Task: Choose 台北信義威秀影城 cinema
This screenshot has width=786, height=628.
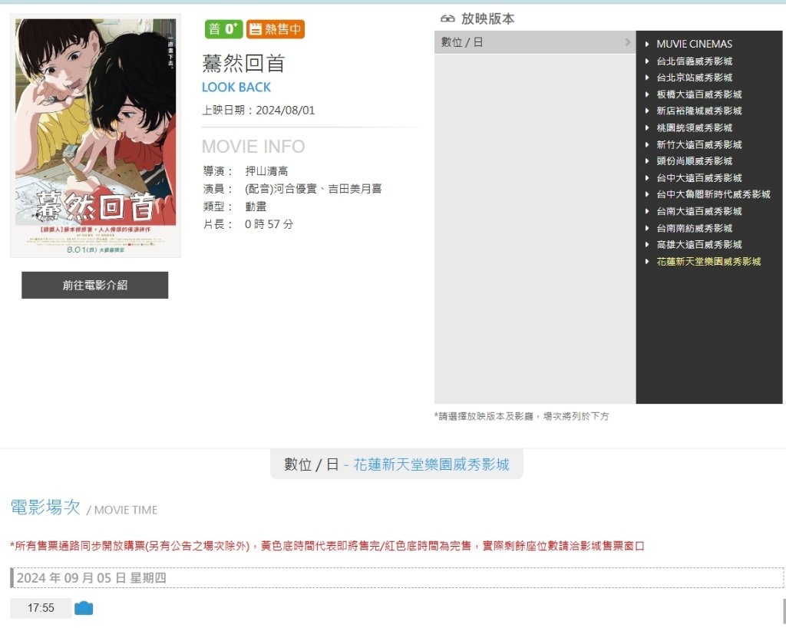Action: point(694,61)
